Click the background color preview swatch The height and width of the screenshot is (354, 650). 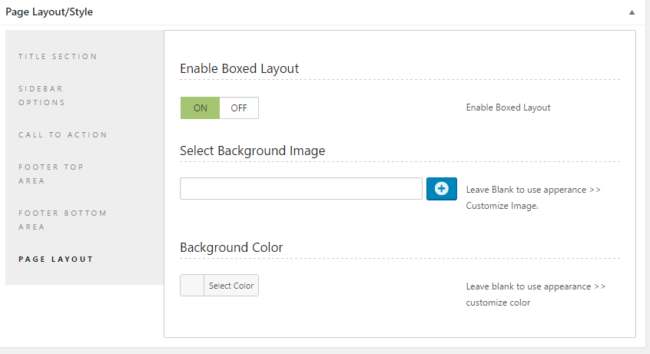[192, 286]
